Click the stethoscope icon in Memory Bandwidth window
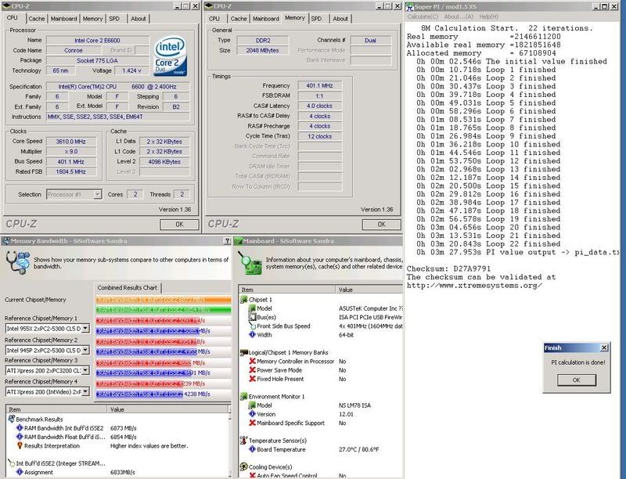 (18, 262)
